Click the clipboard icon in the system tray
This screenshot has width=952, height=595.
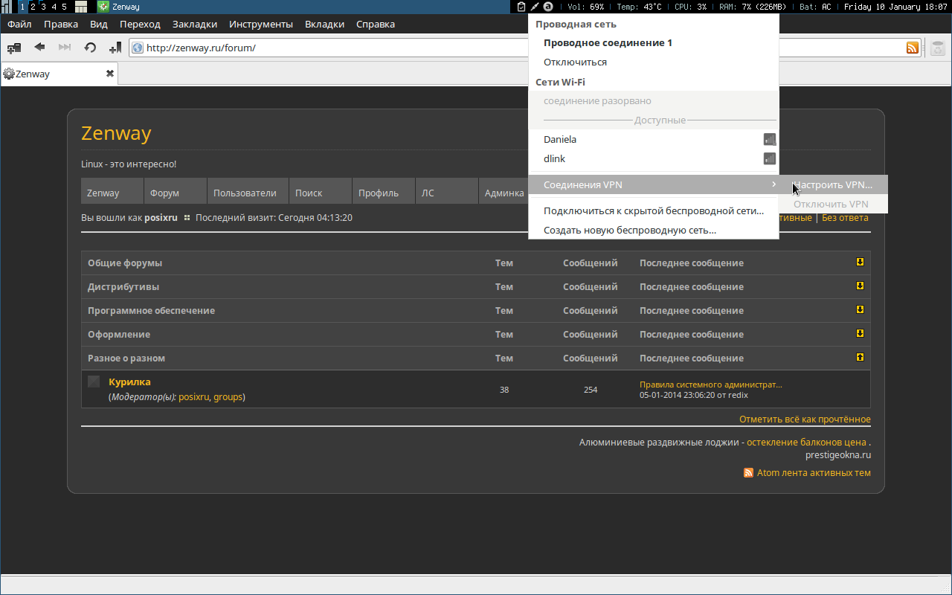coord(521,7)
